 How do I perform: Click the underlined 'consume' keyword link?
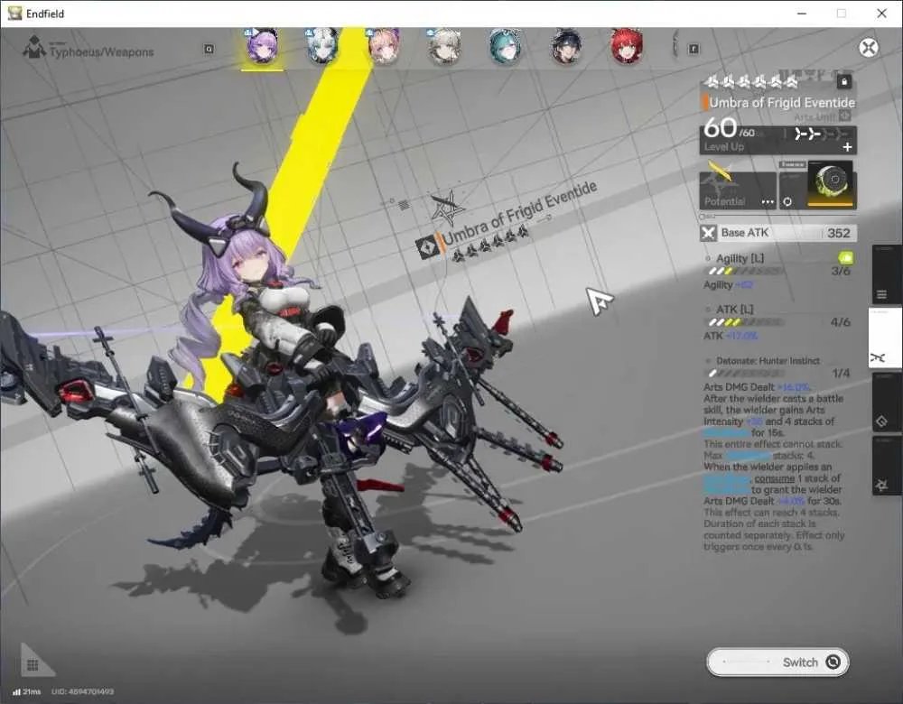[775, 478]
